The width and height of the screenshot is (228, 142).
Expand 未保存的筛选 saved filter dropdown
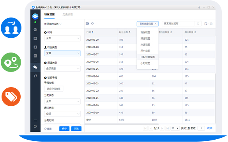pos(53,24)
